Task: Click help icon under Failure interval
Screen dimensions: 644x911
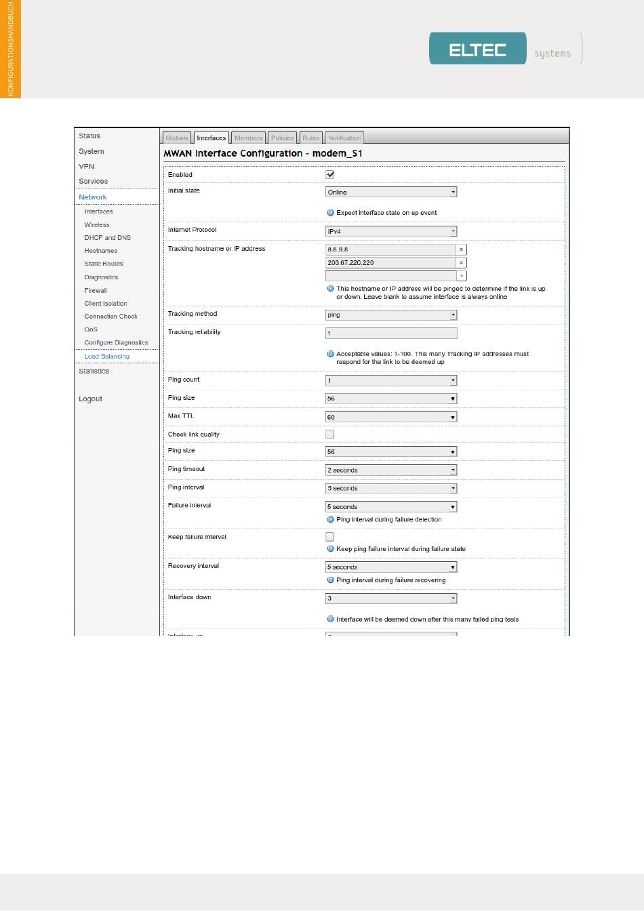Action: coord(331,520)
